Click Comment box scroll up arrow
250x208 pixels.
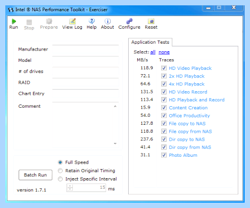pos(115,106)
